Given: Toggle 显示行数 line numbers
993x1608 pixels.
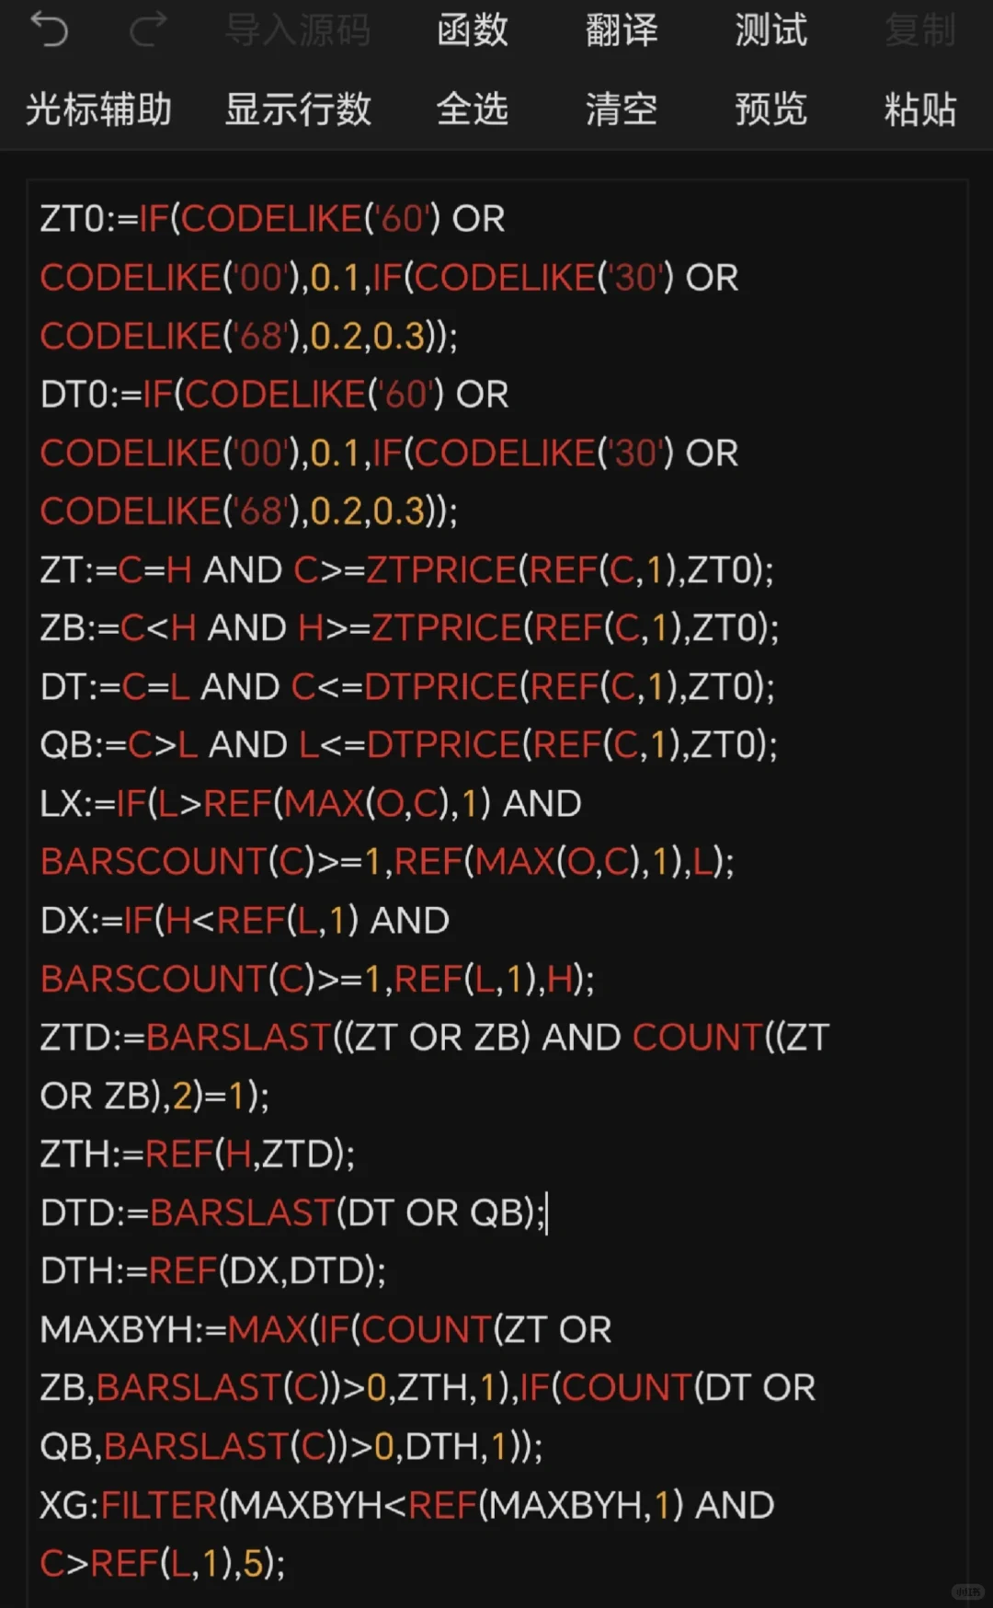Looking at the screenshot, I should (x=299, y=109).
